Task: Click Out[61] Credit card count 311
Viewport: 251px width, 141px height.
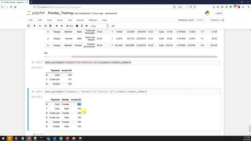Action: click(70, 80)
